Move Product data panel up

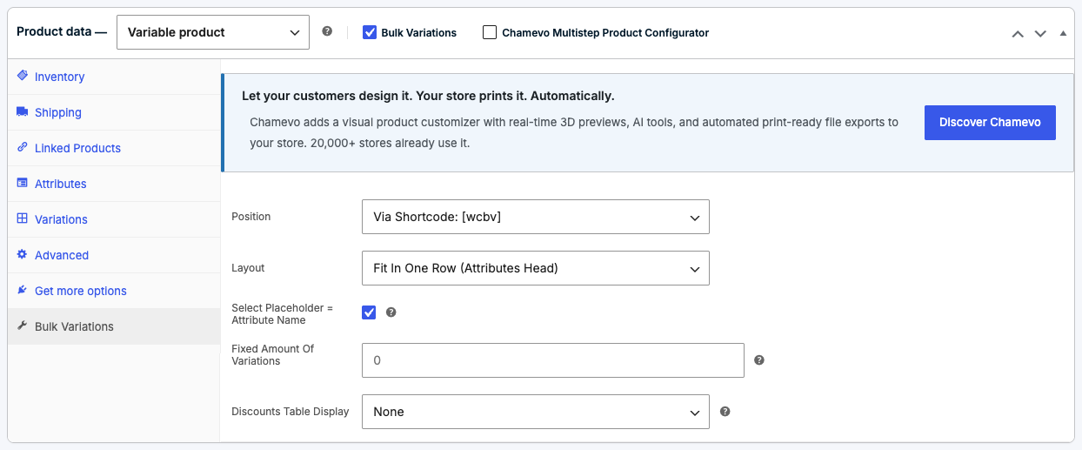1018,33
